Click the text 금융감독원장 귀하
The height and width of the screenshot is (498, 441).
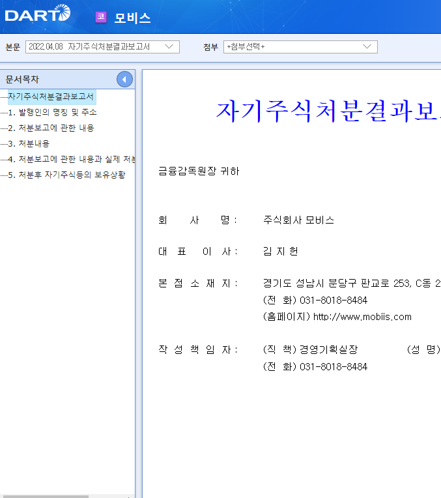199,171
